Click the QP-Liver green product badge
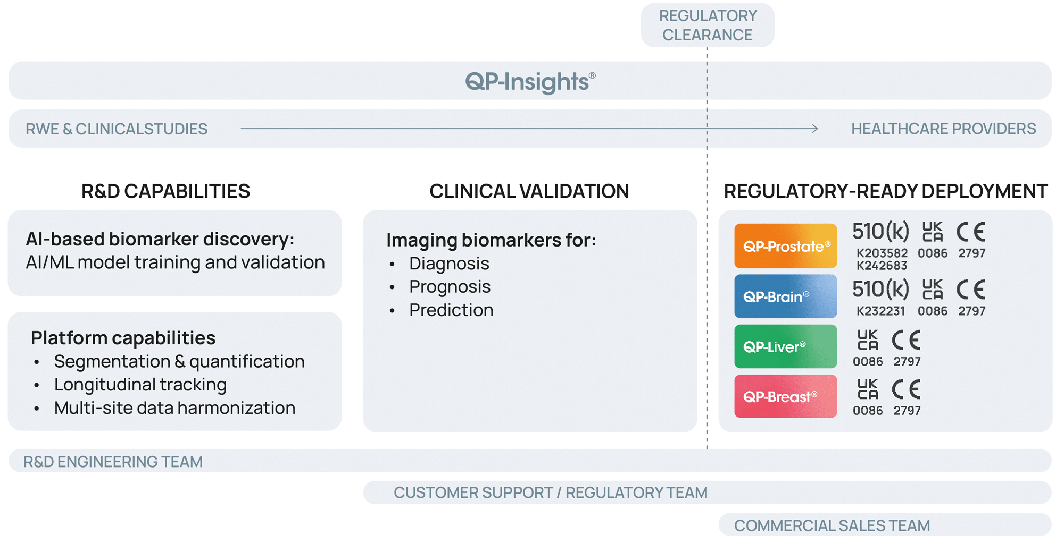1064x544 pixels. (785, 346)
